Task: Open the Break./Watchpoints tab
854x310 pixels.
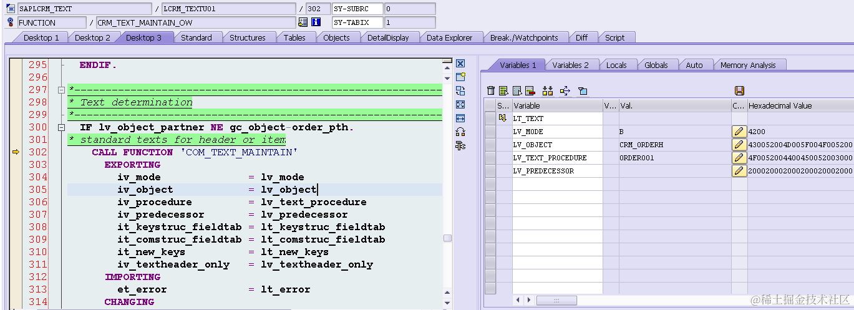Action: [x=524, y=38]
